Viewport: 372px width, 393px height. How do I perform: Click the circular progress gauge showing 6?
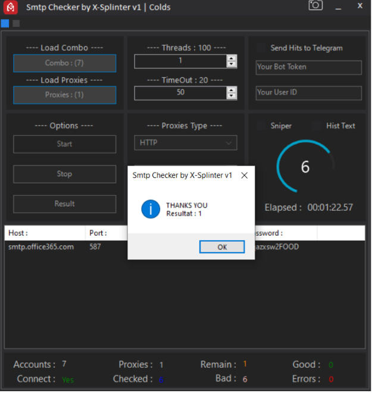click(305, 166)
